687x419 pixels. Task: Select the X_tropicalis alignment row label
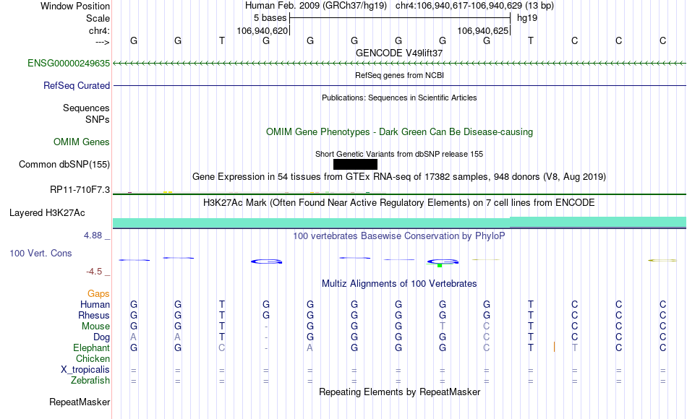point(85,370)
